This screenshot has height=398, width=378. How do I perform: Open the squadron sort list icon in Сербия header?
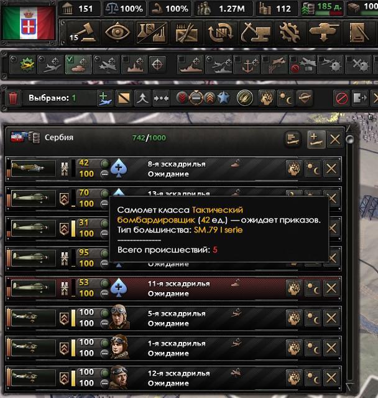[x=293, y=139]
